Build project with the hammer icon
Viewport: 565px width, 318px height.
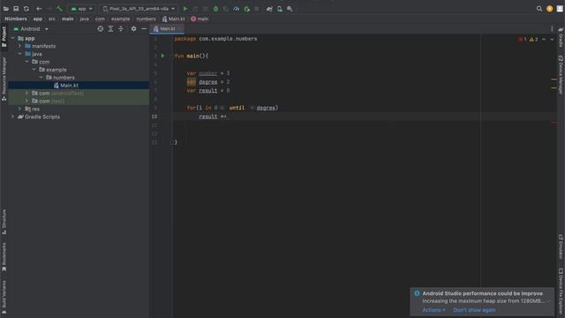[x=59, y=9]
